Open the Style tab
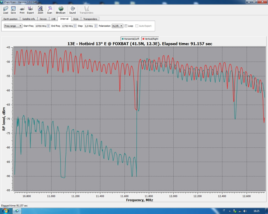This screenshot has height=214, width=268. (x=76, y=19)
